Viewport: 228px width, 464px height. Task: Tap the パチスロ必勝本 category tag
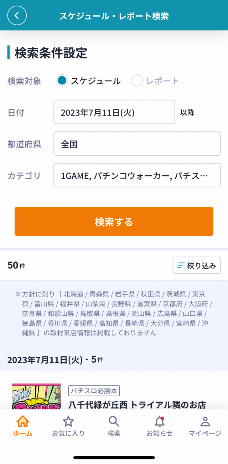pyautogui.click(x=94, y=391)
